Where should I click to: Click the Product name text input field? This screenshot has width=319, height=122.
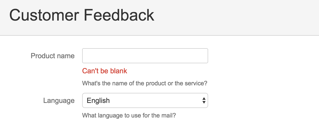(x=145, y=56)
